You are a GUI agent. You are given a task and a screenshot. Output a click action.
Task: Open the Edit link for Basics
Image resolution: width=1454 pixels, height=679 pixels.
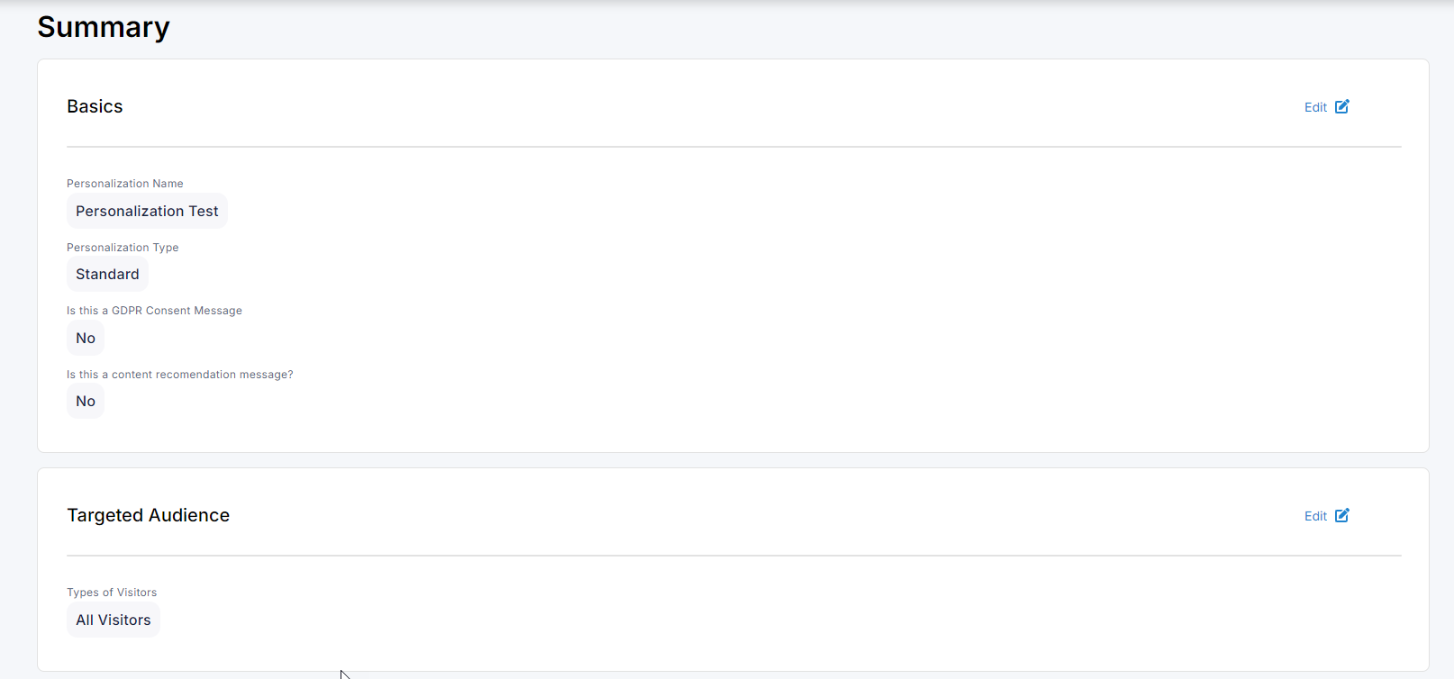click(x=1315, y=107)
